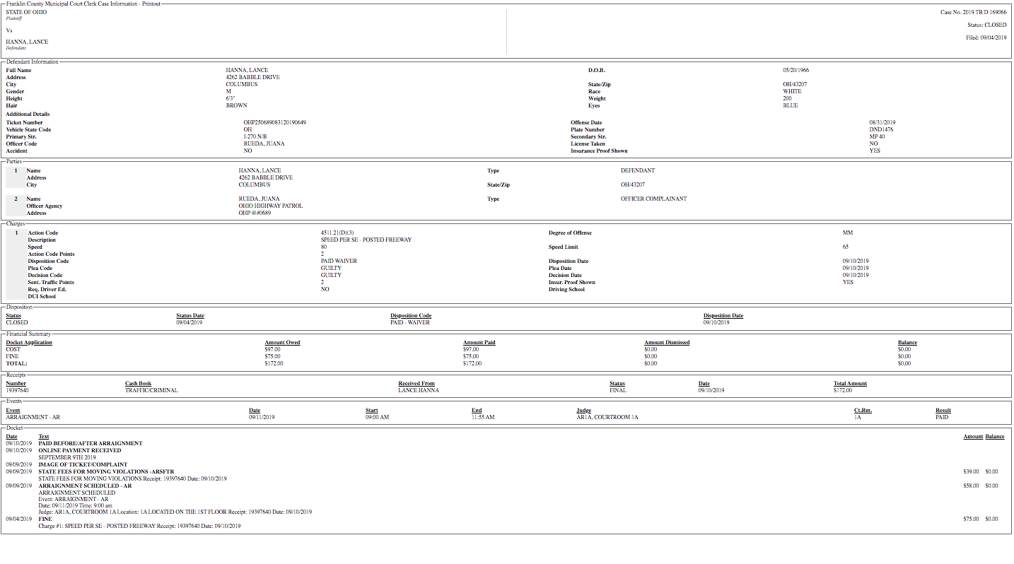Screen dimensions: 1014x564
Task: Click docket entry 'ARRAIGNMENT SCHEDULED - AR'
Action: (x=85, y=486)
